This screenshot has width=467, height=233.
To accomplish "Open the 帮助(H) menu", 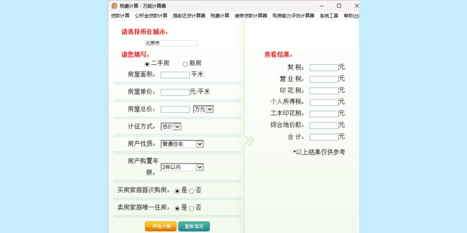I will pos(351,16).
